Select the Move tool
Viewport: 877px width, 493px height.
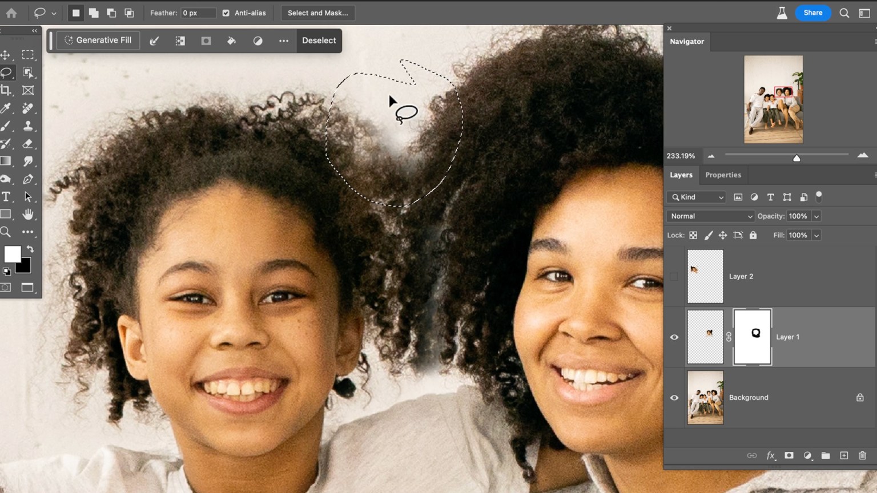pyautogui.click(x=6, y=55)
